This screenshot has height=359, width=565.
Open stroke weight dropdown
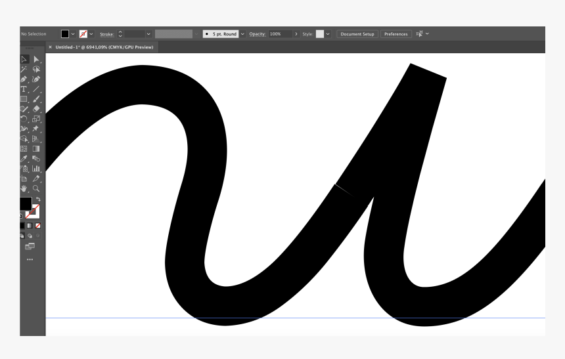point(148,34)
